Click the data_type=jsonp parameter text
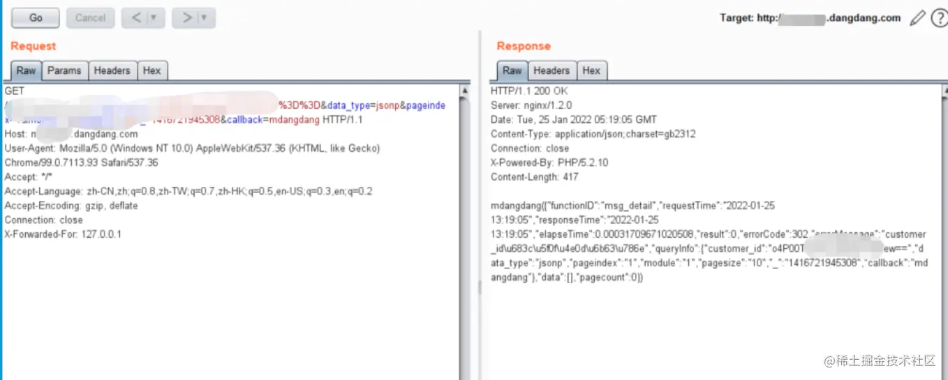 tap(362, 105)
